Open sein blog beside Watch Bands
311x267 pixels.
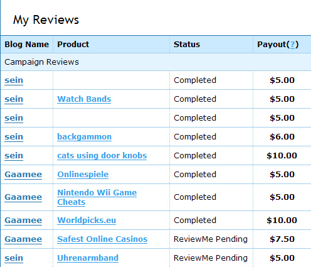14,99
